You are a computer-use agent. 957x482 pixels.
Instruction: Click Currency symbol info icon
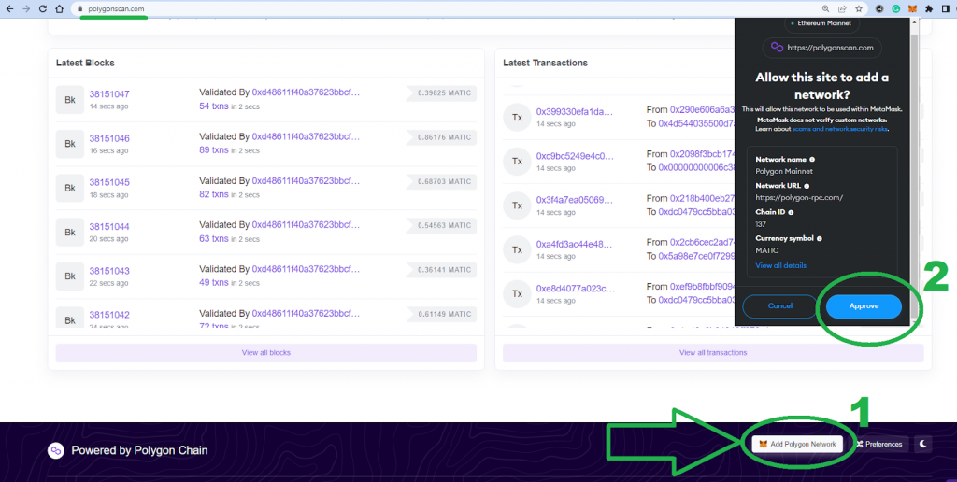click(x=819, y=238)
